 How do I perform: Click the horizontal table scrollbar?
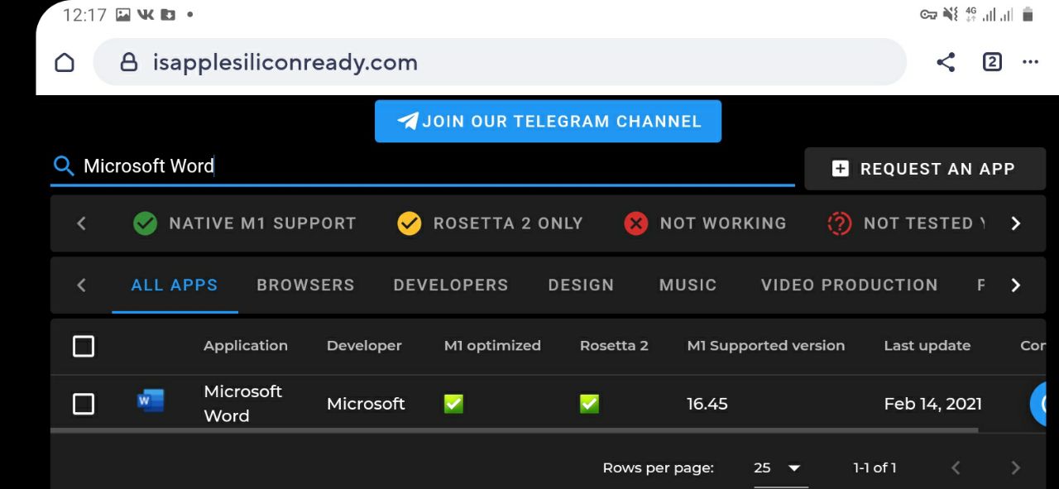pos(514,430)
